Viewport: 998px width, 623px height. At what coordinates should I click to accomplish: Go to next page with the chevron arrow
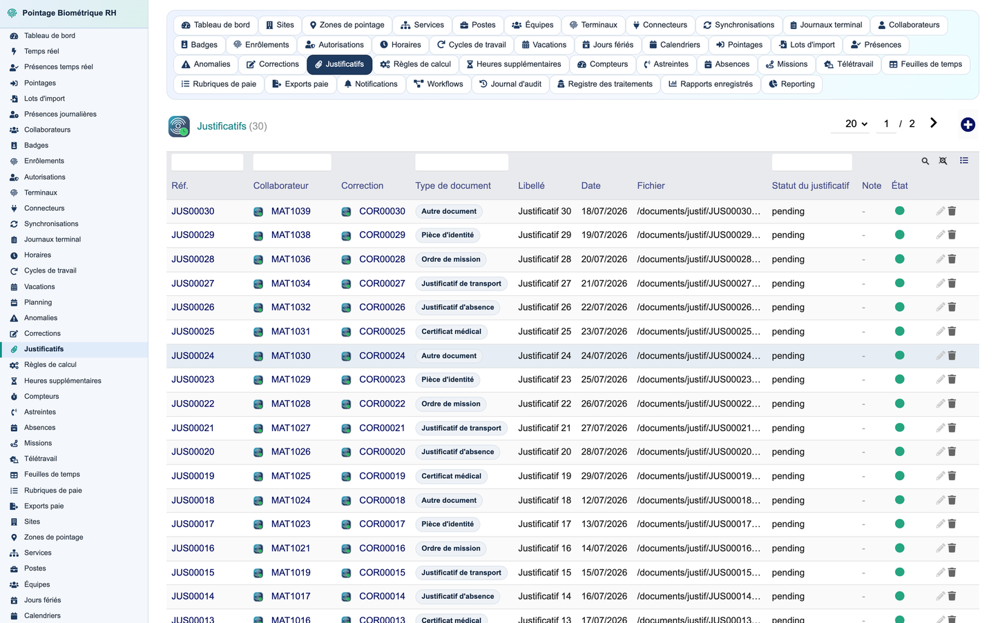click(933, 123)
